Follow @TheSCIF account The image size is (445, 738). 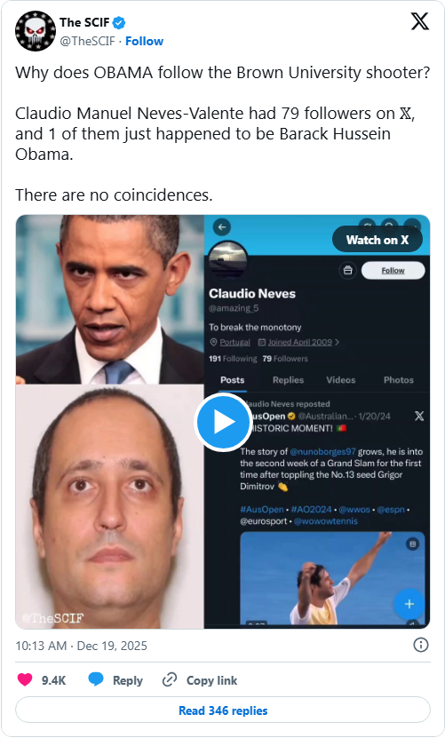point(144,42)
